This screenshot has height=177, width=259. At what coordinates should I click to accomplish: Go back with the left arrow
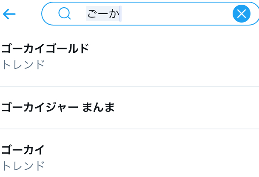9,14
